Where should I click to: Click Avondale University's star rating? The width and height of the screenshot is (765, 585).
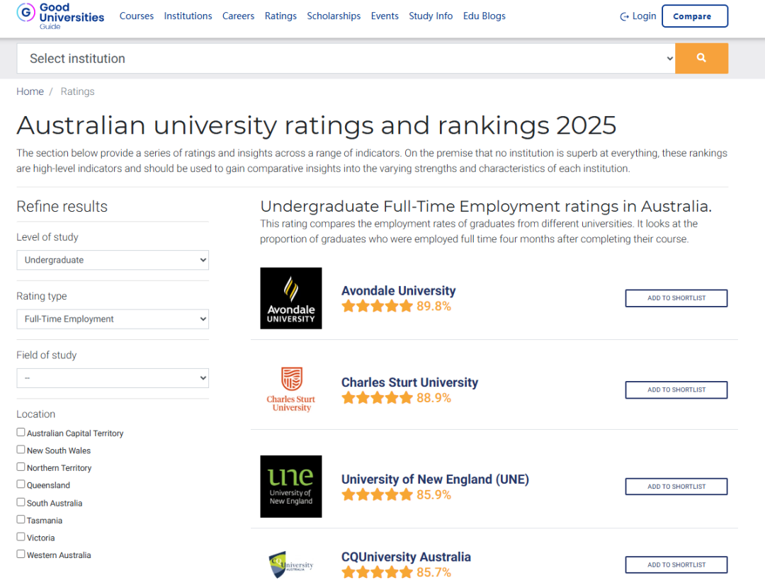[x=377, y=307]
